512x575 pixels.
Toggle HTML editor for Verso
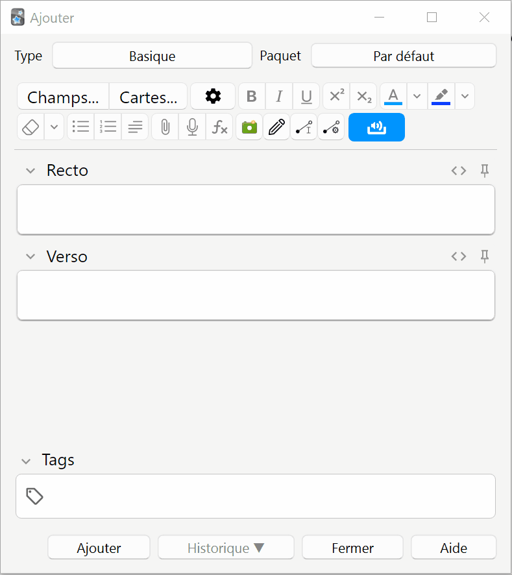pos(459,256)
